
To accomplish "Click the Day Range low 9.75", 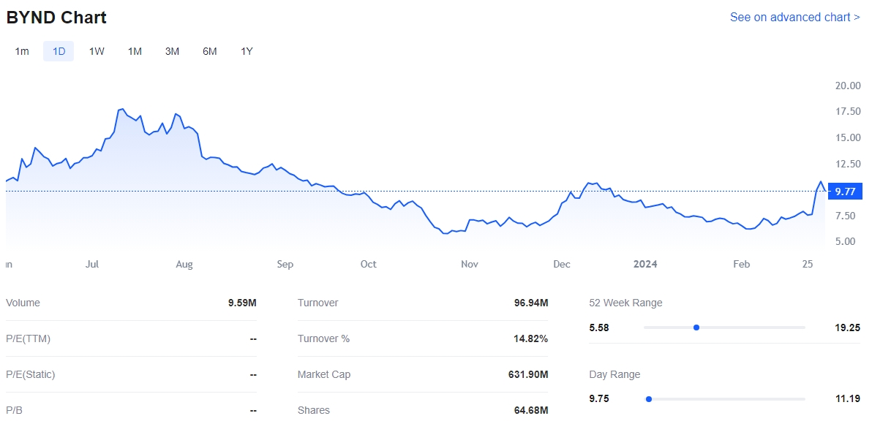I will [599, 399].
